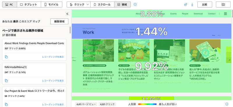Click the 14.95% region overlay
Screen dimensions: 233x107
click(151, 98)
